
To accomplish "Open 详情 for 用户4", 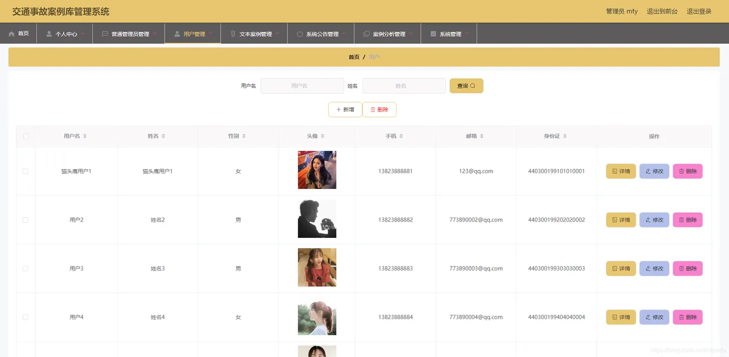I will (x=621, y=317).
